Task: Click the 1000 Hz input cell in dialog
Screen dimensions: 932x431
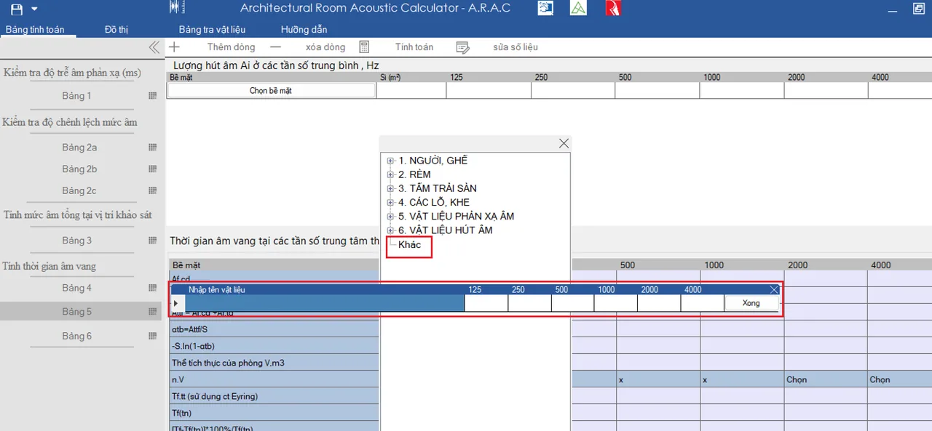Action: [615, 303]
